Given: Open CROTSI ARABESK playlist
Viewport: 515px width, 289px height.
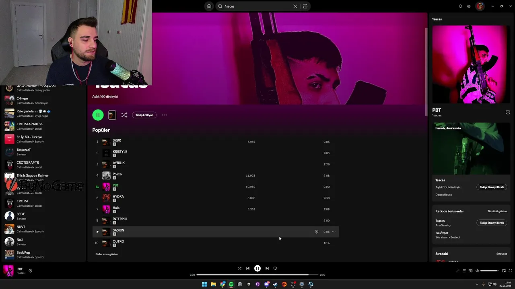Looking at the screenshot, I should (43, 126).
